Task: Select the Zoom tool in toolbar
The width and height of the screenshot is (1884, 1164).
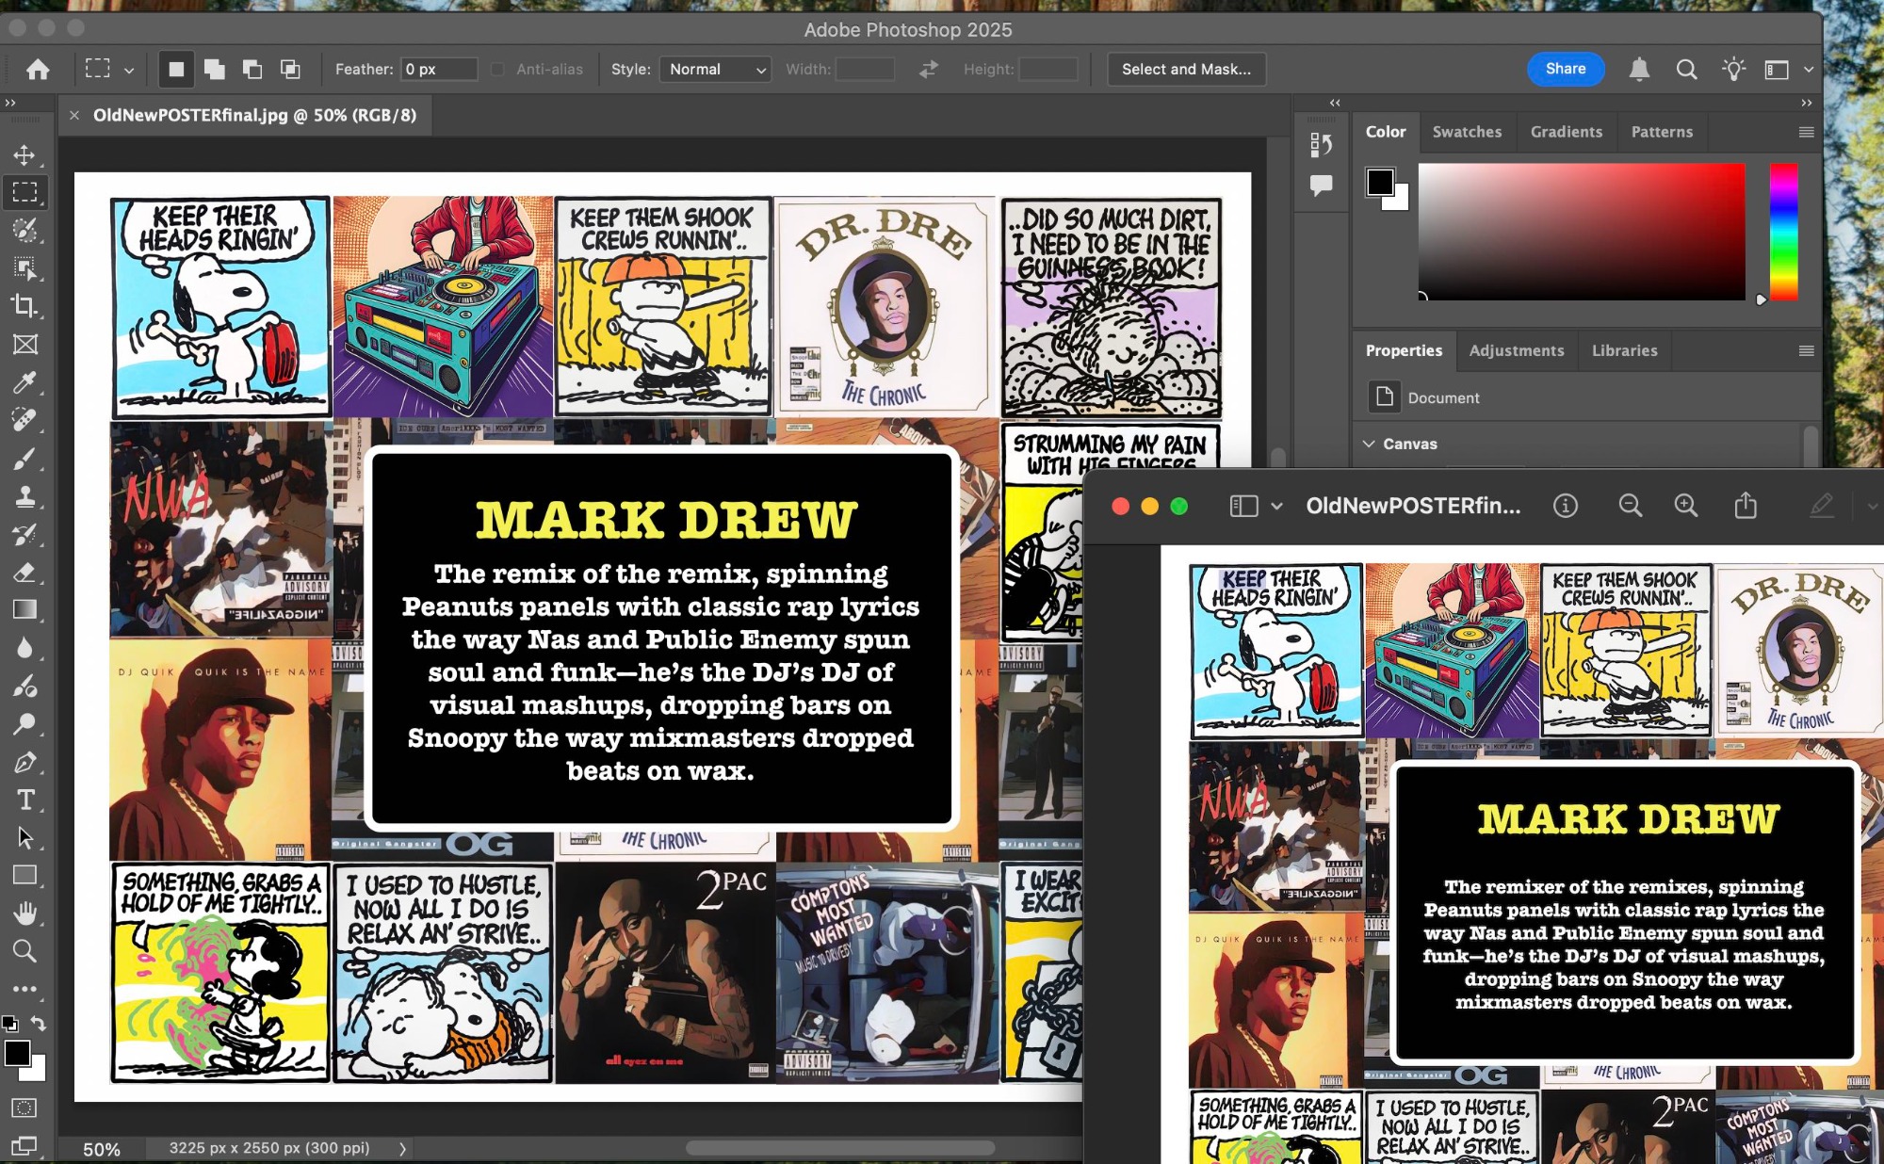Action: click(24, 951)
